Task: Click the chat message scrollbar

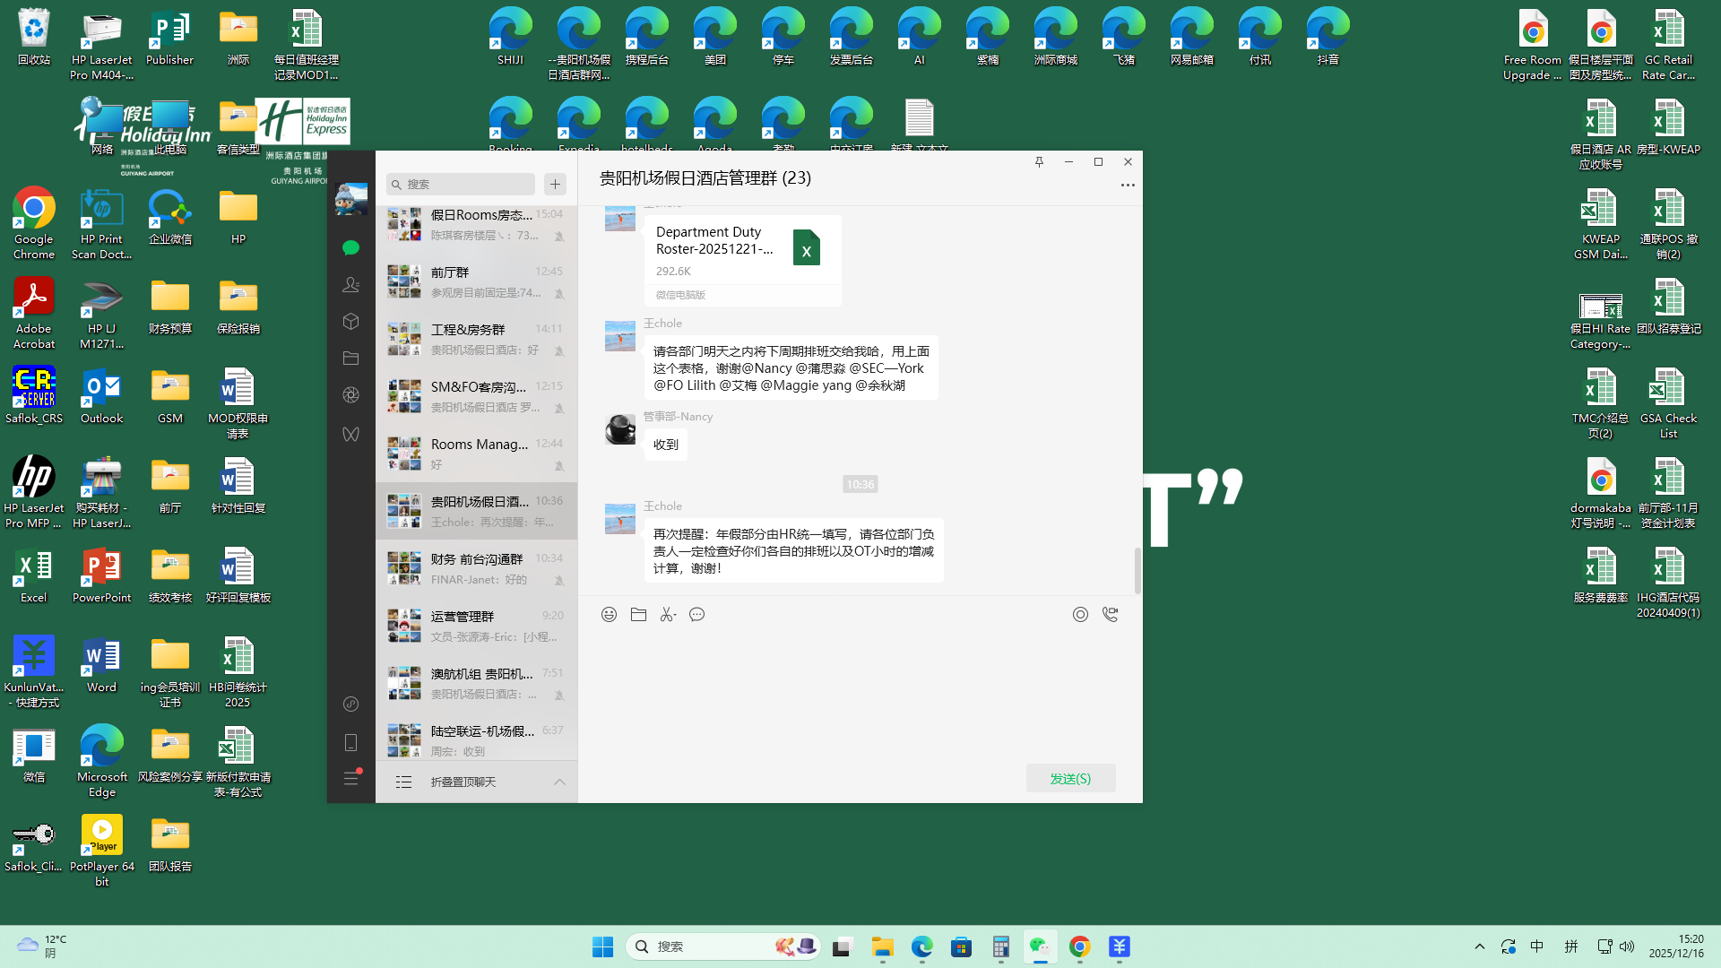Action: [x=1137, y=570]
